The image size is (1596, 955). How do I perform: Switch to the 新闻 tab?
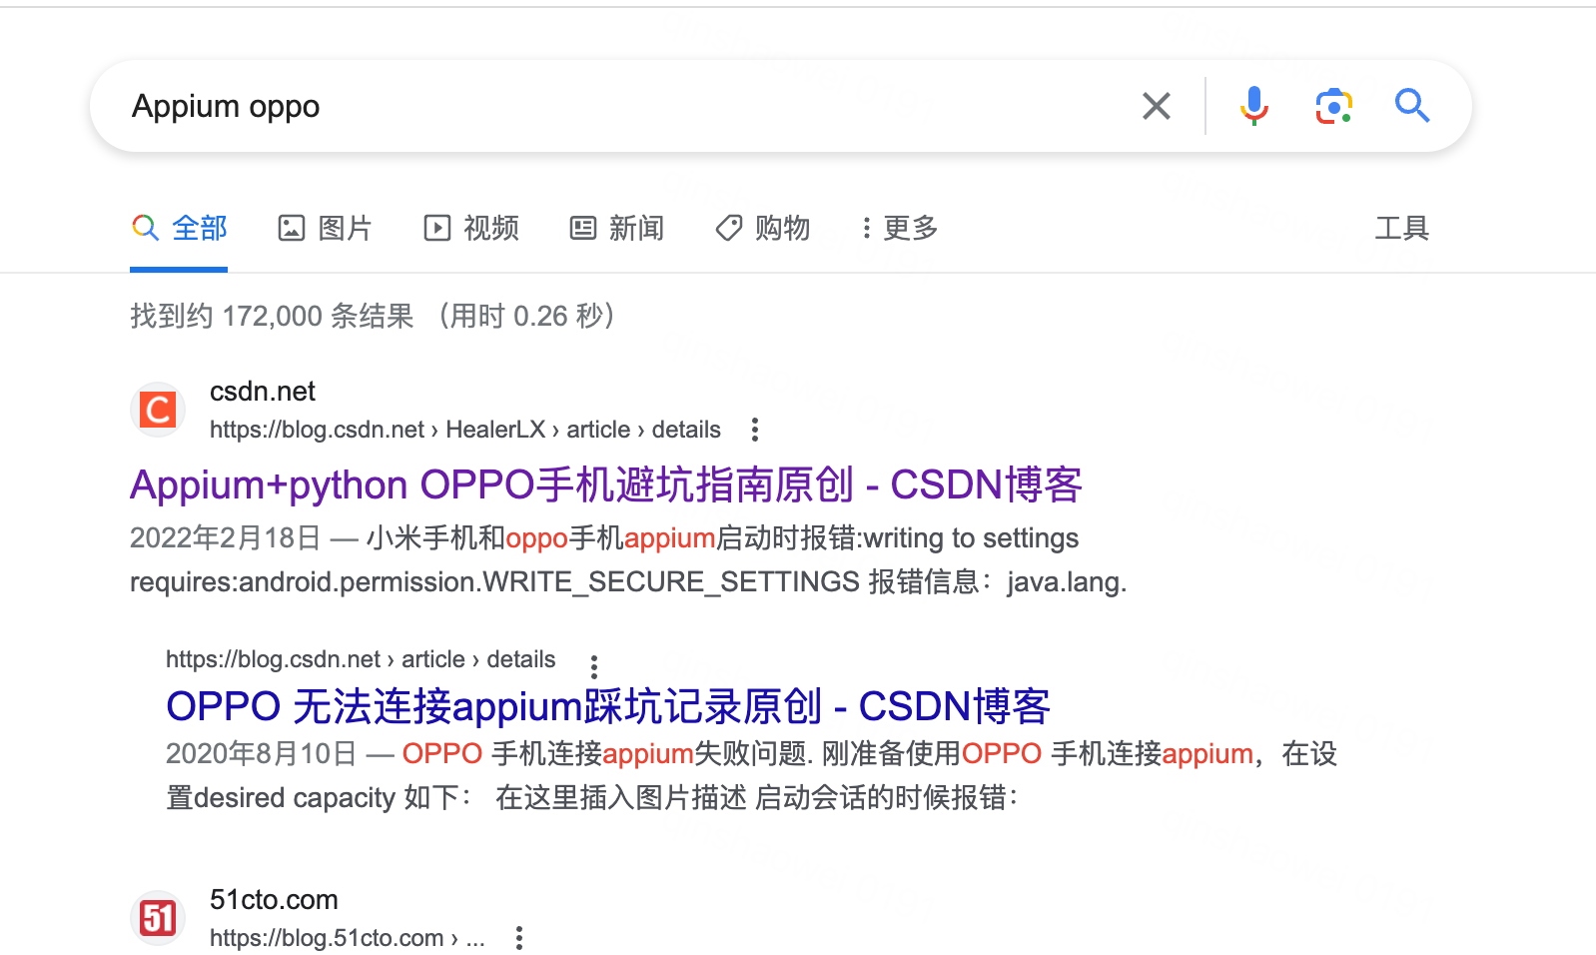click(x=617, y=228)
